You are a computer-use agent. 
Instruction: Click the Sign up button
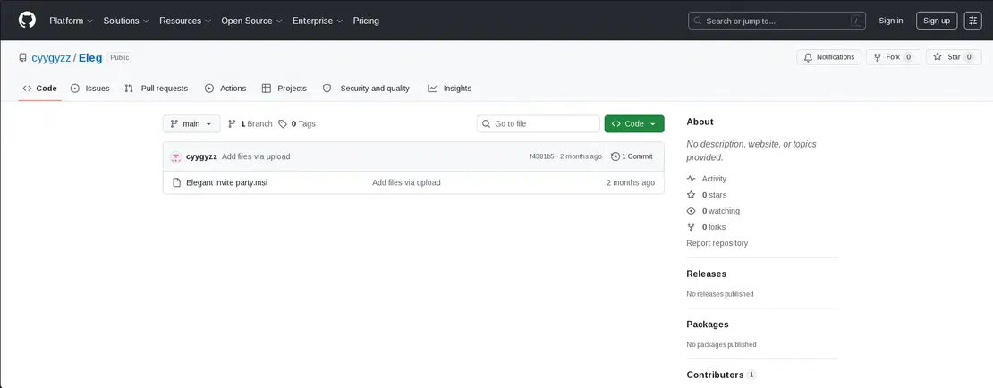click(x=937, y=21)
